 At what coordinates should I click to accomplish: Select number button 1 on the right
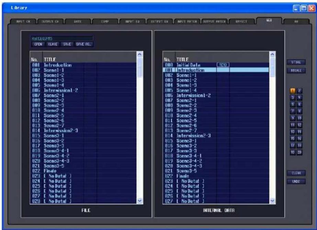click(x=293, y=91)
